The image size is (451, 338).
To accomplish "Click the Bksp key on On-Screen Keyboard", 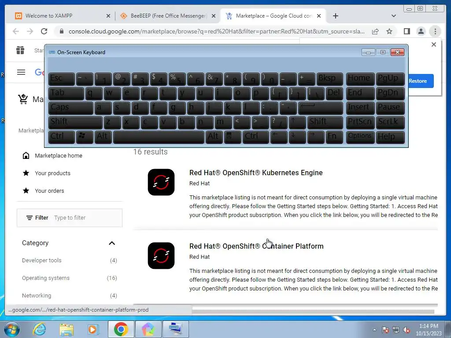I will pyautogui.click(x=329, y=79).
